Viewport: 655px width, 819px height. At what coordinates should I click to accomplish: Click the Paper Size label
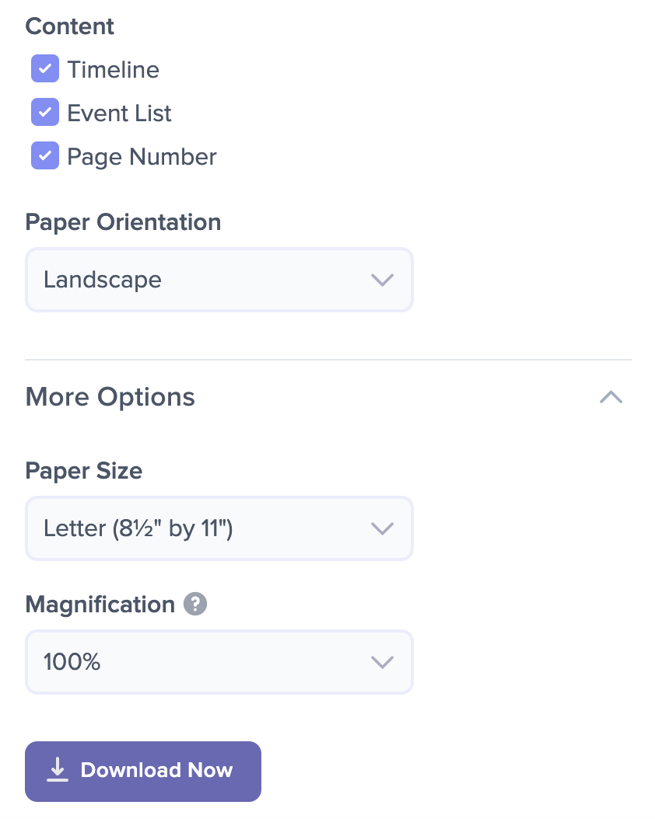click(x=84, y=471)
